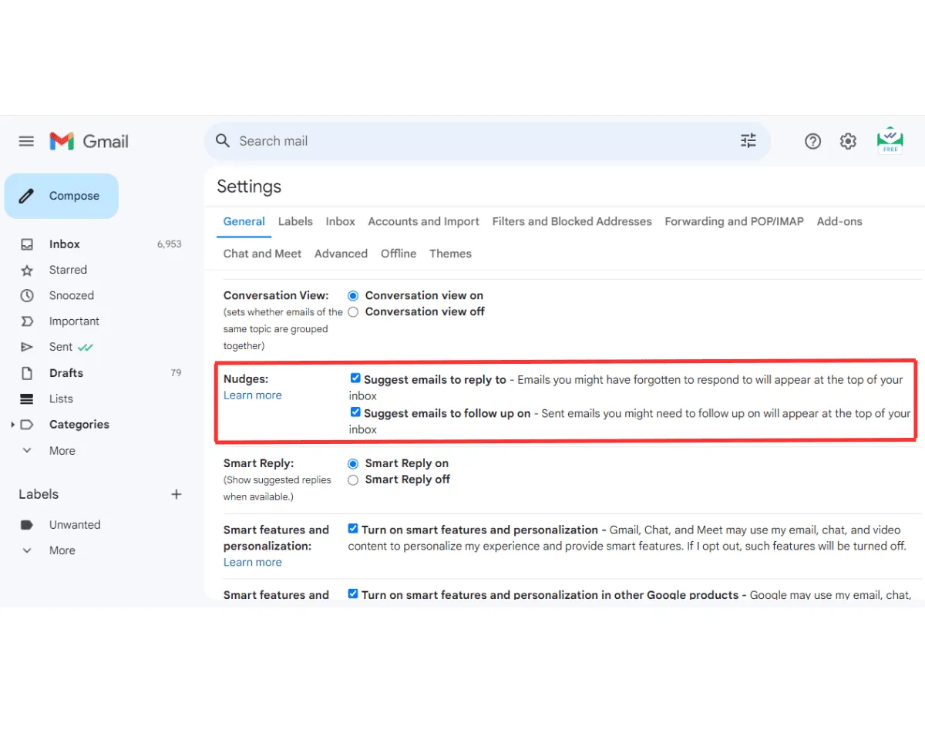Click the search options filter icon
Screen dimensions: 925x740
point(748,140)
